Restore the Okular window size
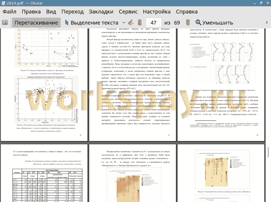This screenshot has width=271, height=202. pos(261,3)
